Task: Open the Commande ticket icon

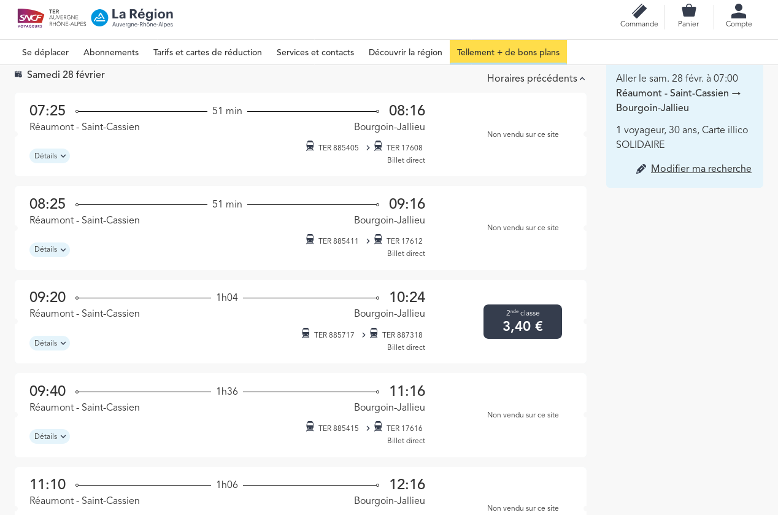Action: (639, 12)
